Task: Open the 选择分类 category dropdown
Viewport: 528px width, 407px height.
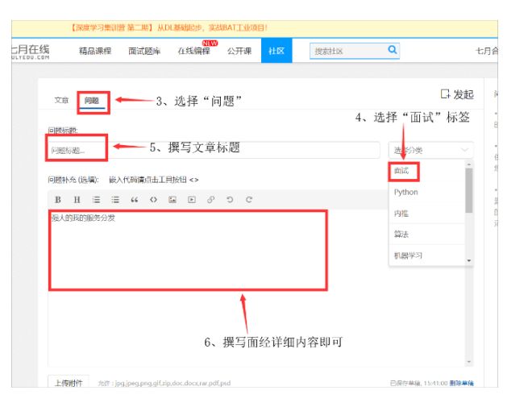Action: pos(430,150)
